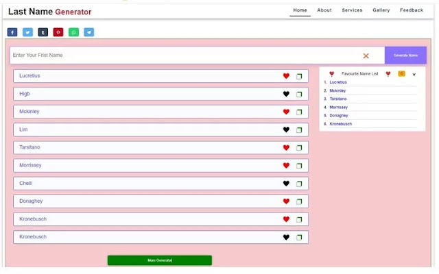Select Morrissey in the favourite list
The image size is (439, 274).
click(338, 107)
